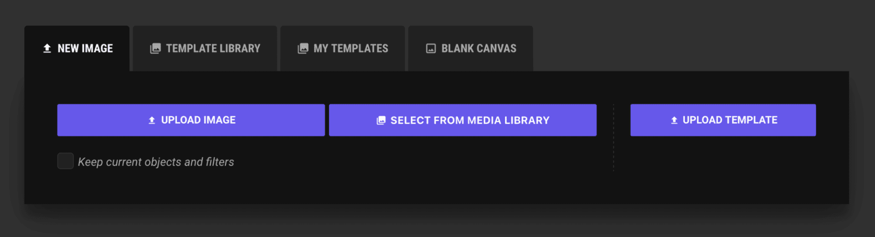Click the word "LIBRARY" in Template Library tab
875x237 pixels.
coord(240,48)
